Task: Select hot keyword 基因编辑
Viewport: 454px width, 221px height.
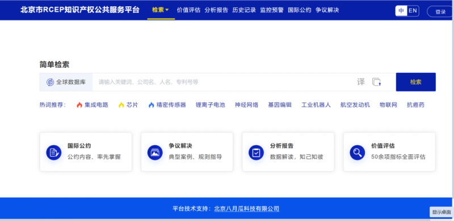Action: point(280,105)
